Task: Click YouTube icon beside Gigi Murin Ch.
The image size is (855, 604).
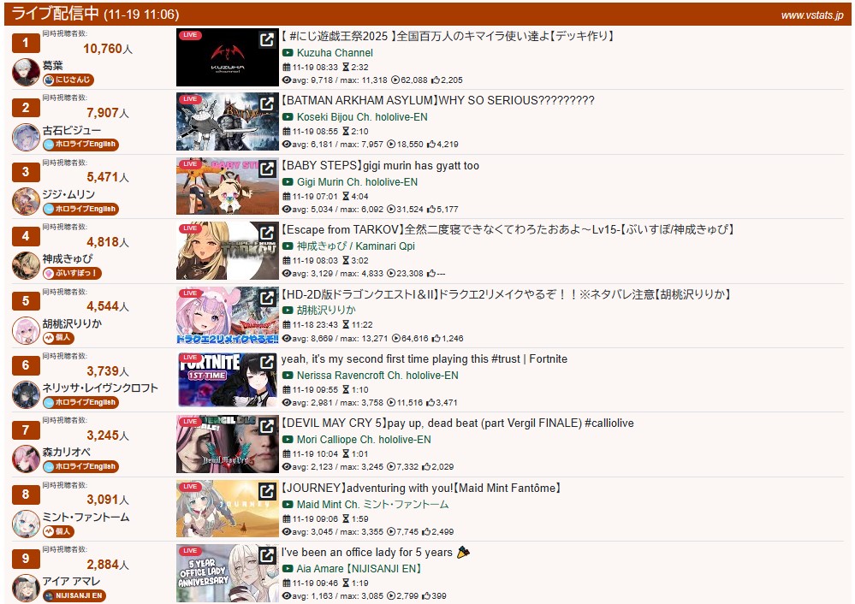Action: click(288, 182)
